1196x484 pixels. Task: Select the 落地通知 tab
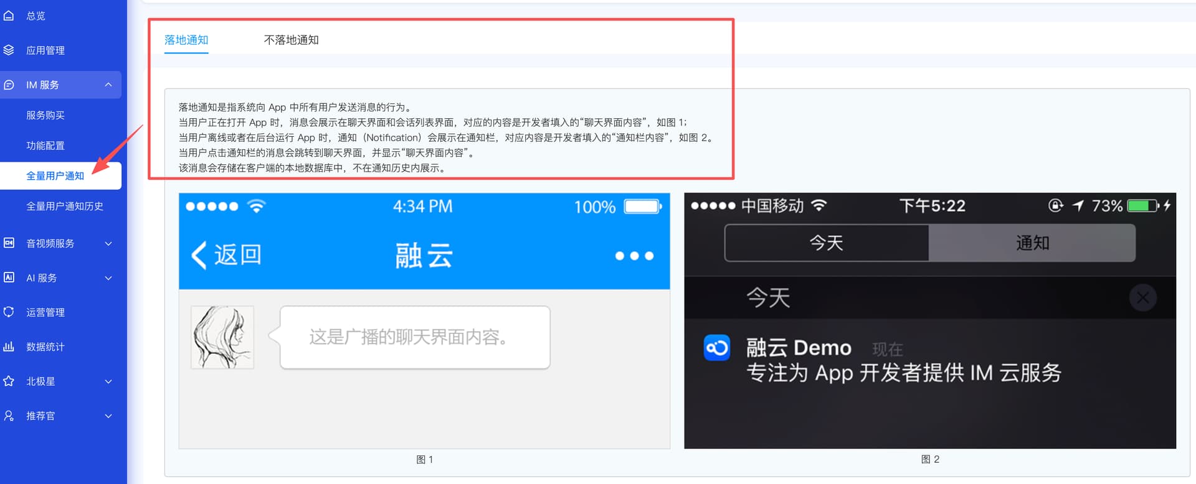[186, 40]
